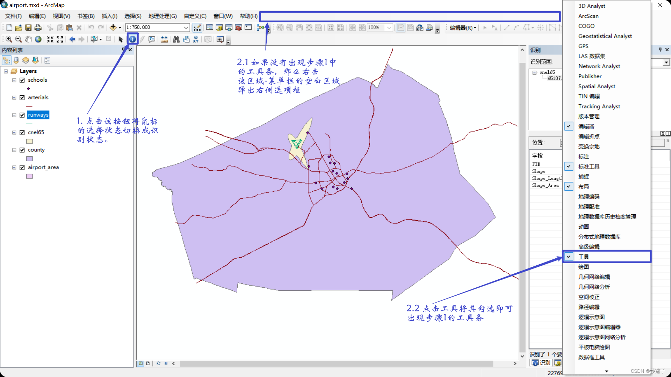Turn off the county layer checkbox
This screenshot has height=377, width=671.
(22, 150)
